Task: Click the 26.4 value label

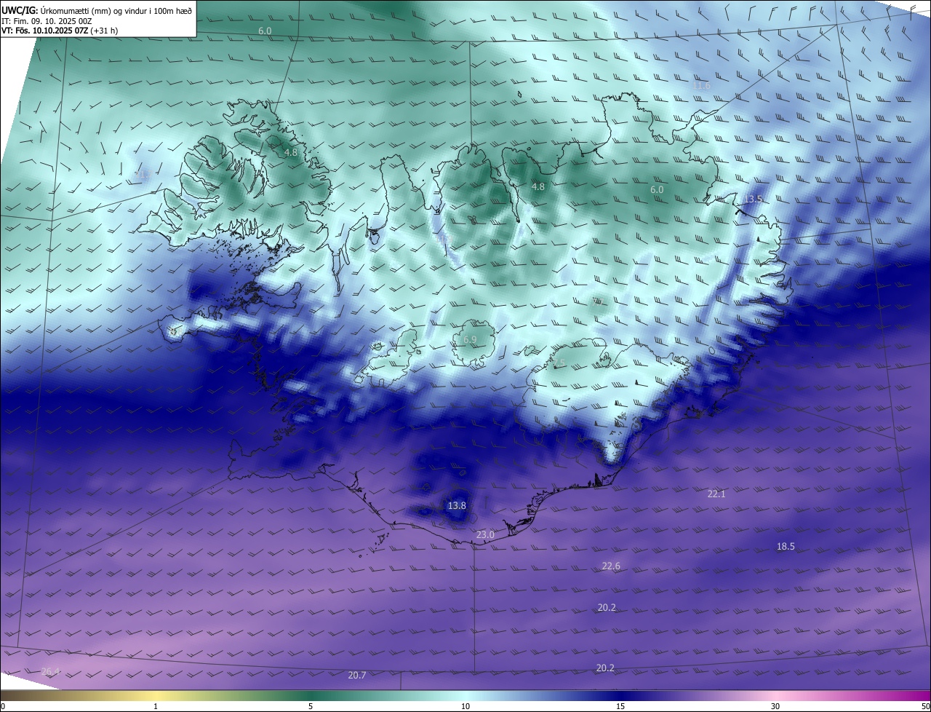Action: pos(50,671)
